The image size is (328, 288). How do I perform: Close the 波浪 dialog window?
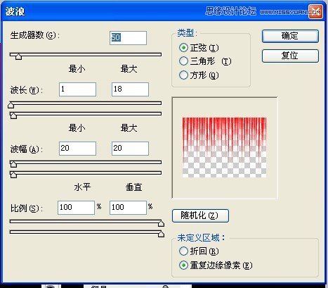click(315, 11)
